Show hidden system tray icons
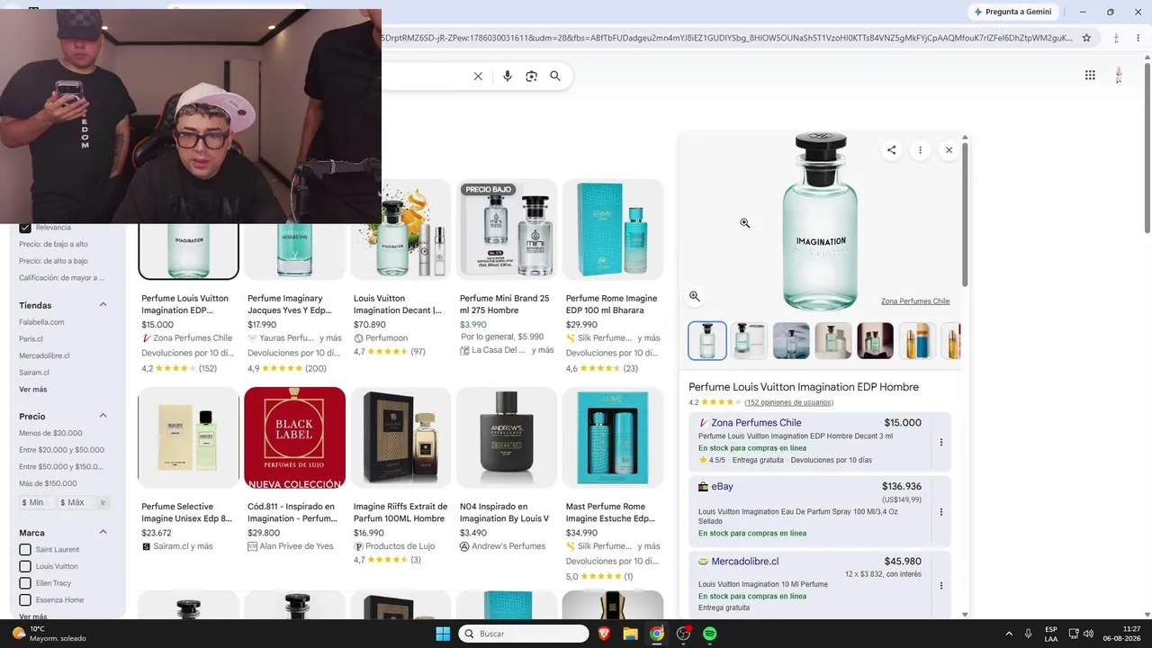1152x648 pixels. tap(1008, 634)
